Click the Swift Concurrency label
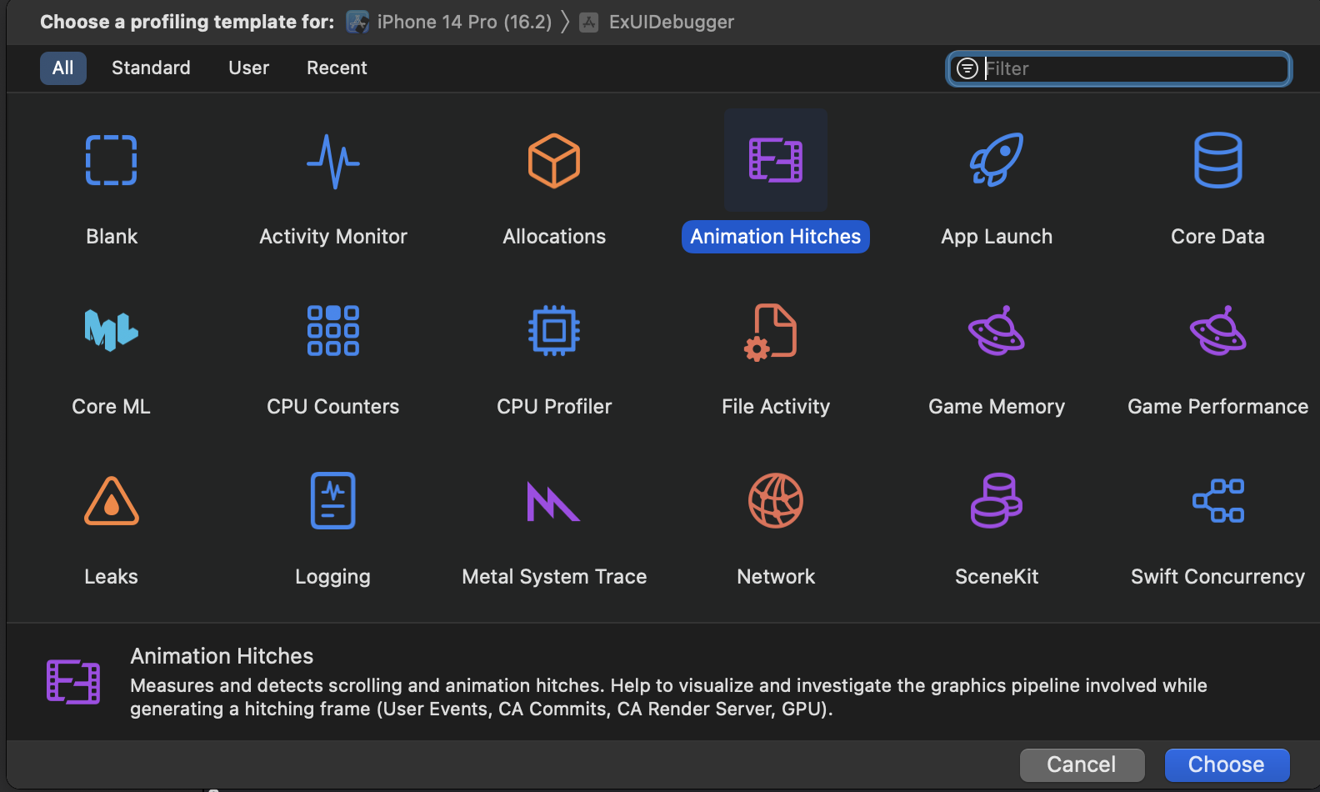 tap(1218, 577)
